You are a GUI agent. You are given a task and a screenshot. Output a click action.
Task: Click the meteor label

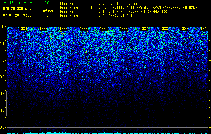48,10
